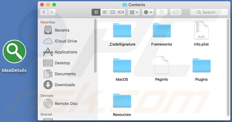
Task: Click the Remote Disc disc icon
Action: tap(48, 104)
